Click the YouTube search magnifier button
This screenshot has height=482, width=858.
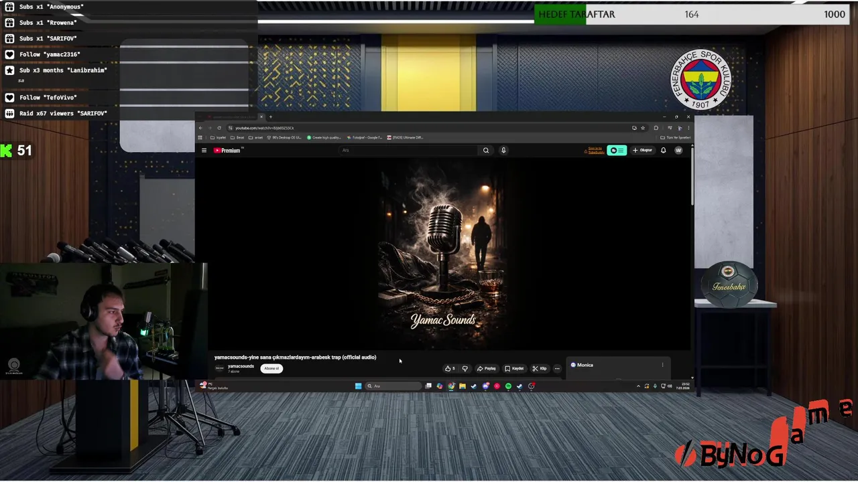click(x=486, y=150)
